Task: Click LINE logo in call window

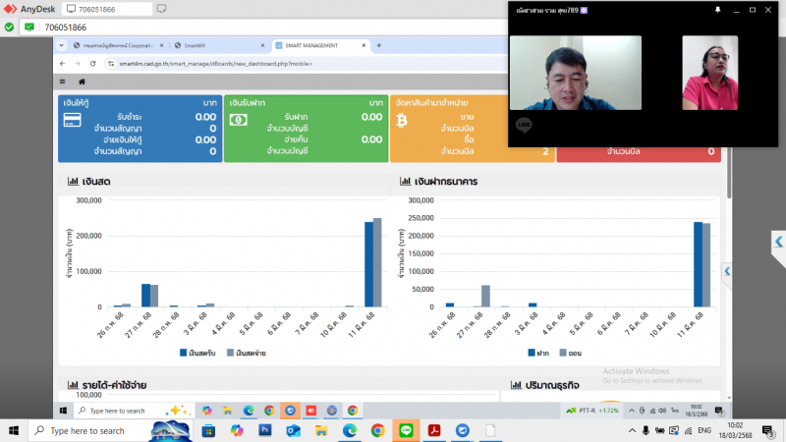Action: tap(524, 125)
